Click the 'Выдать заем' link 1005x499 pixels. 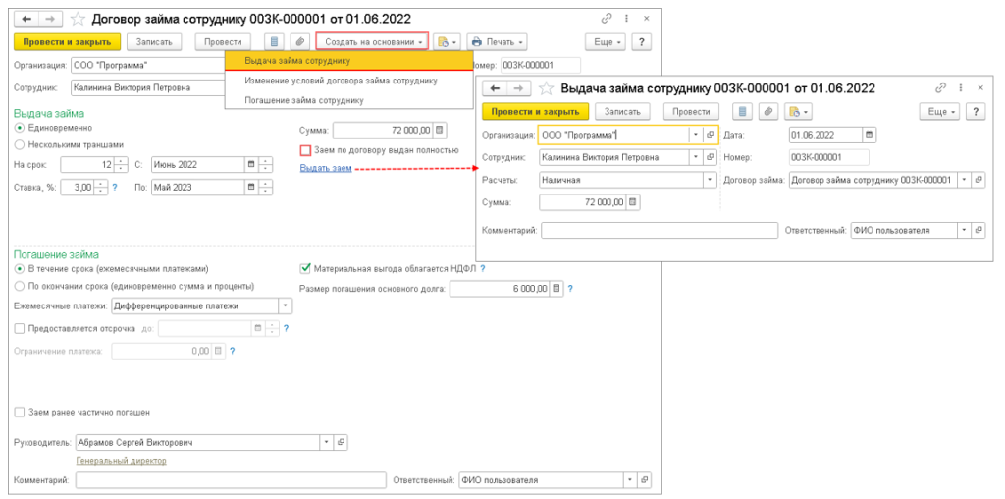click(x=325, y=169)
